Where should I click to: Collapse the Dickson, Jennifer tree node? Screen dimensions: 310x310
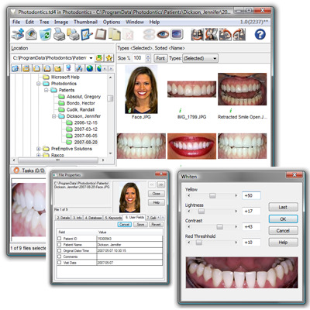[x=54, y=116]
